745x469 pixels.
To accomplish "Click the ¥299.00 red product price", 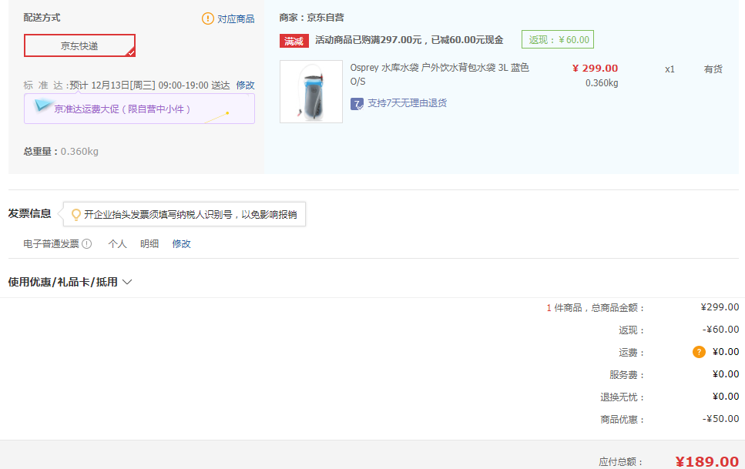I will pos(595,69).
